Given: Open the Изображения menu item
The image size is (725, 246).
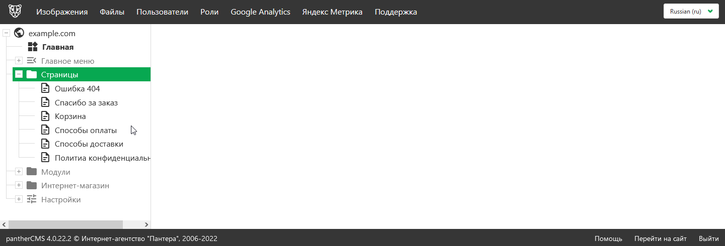Looking at the screenshot, I should click(x=62, y=12).
